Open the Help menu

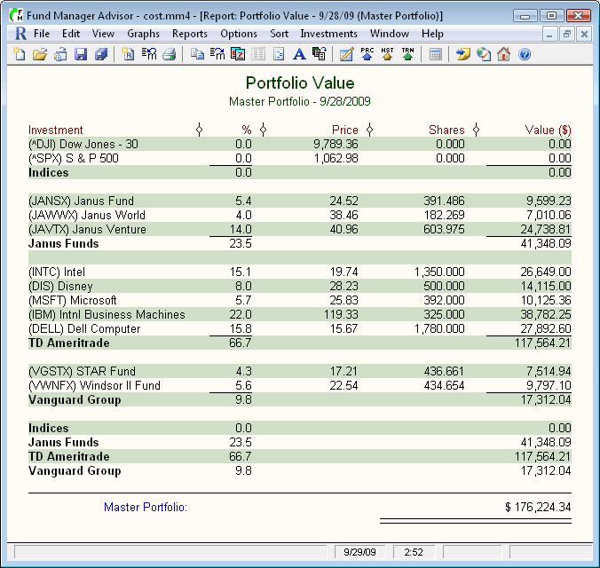click(432, 34)
